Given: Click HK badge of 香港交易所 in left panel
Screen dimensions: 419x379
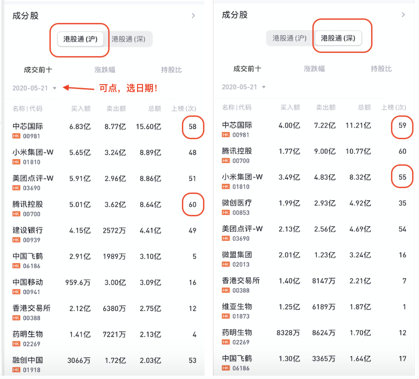Looking at the screenshot, I should (16, 318).
